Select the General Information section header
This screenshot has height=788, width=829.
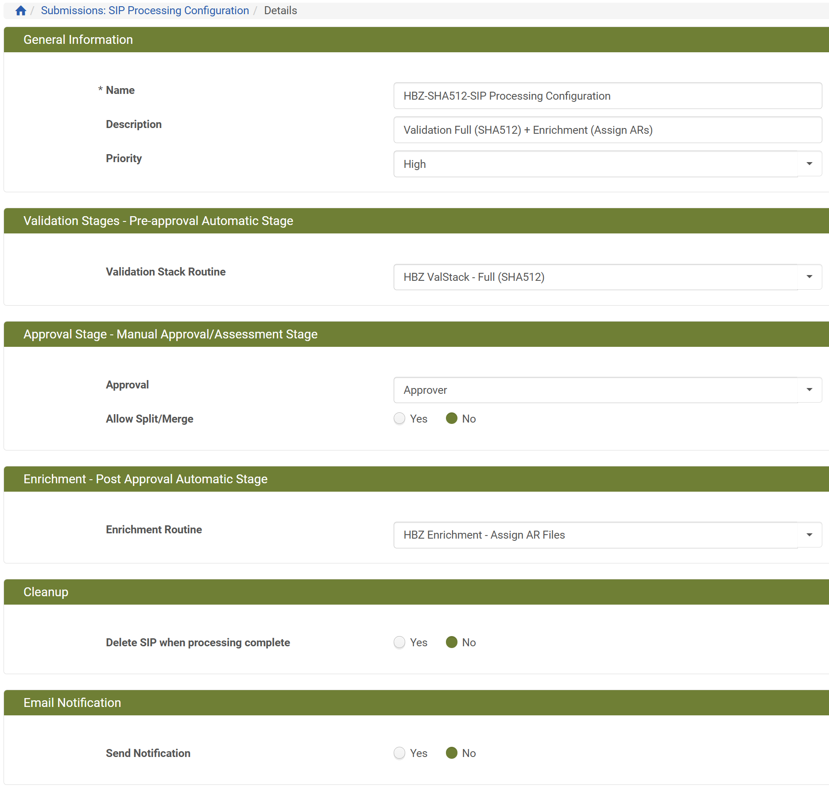tap(78, 39)
